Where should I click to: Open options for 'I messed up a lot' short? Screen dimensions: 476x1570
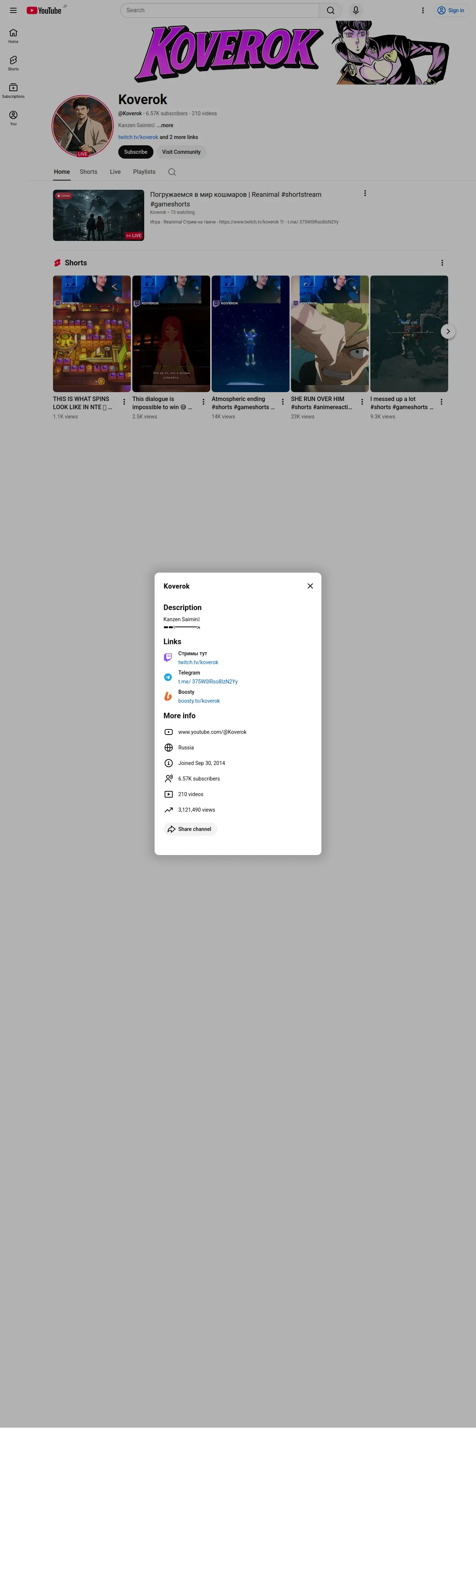tap(441, 402)
